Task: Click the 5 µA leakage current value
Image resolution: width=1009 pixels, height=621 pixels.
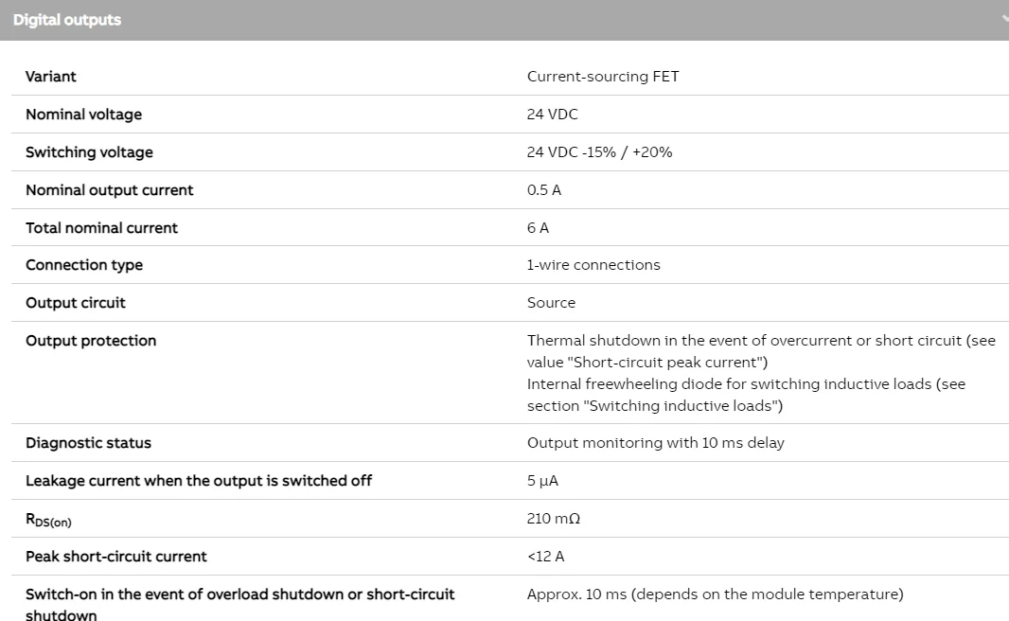Action: click(542, 481)
